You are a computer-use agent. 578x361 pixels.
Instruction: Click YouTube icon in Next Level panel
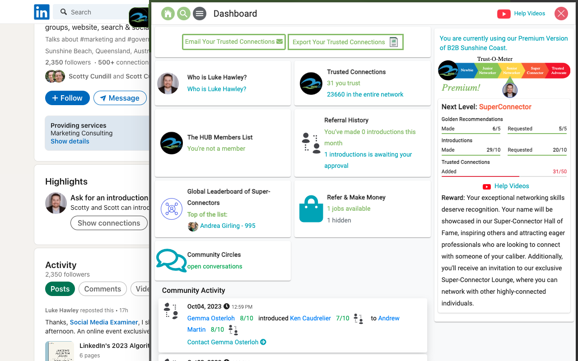[487, 186]
